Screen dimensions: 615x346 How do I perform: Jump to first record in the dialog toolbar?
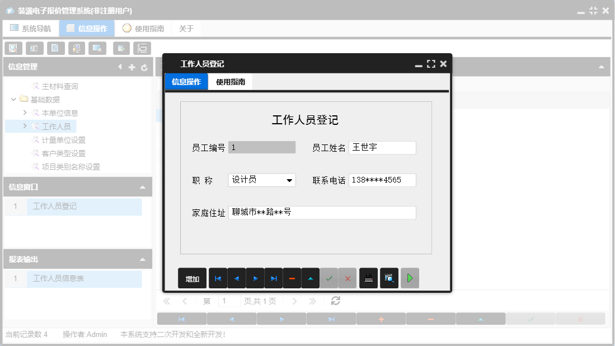[x=218, y=278]
